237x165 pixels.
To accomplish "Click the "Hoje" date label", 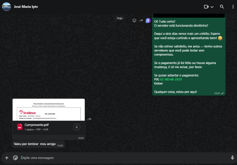I will point(120,18).
